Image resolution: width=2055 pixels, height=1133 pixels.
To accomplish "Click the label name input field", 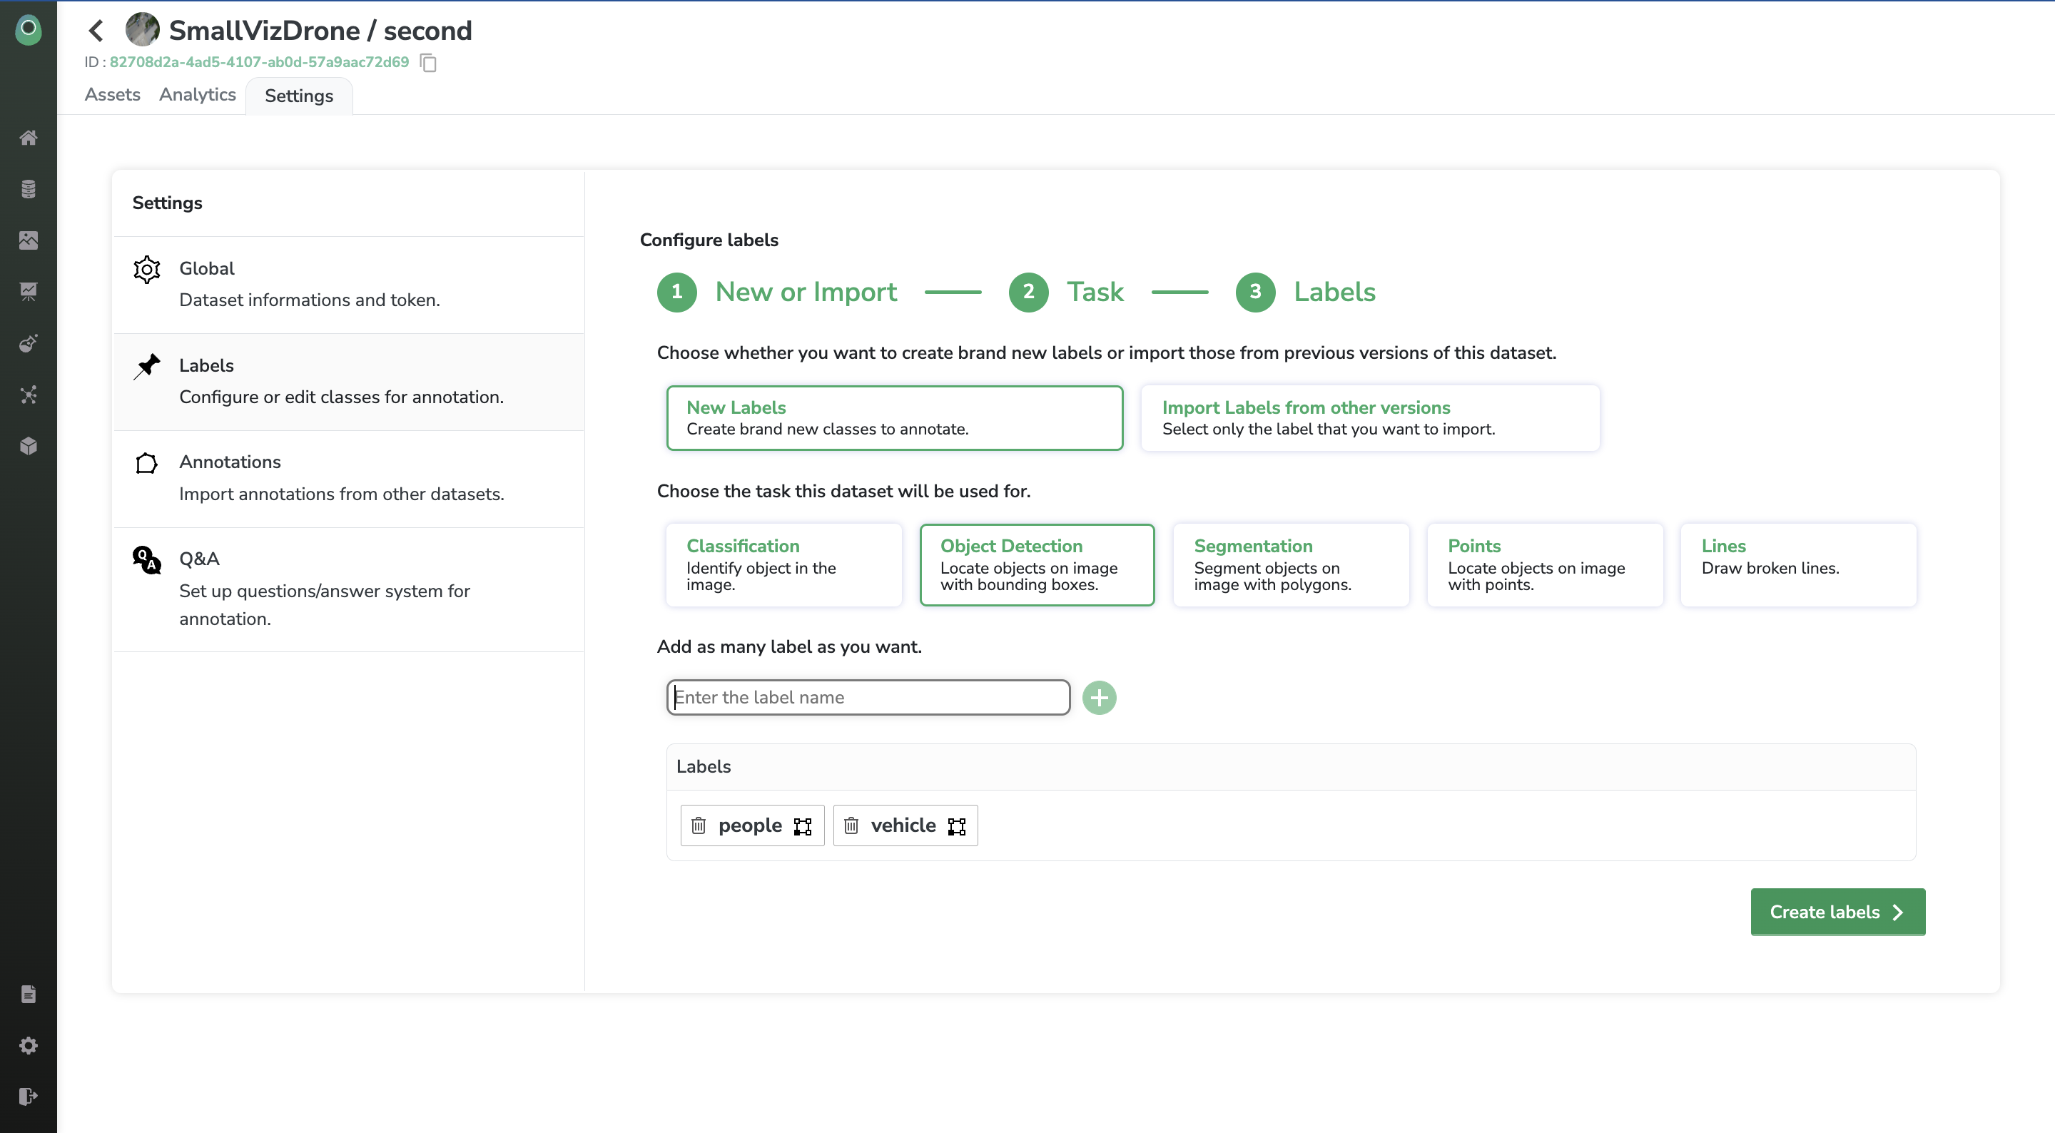I will pos(867,697).
